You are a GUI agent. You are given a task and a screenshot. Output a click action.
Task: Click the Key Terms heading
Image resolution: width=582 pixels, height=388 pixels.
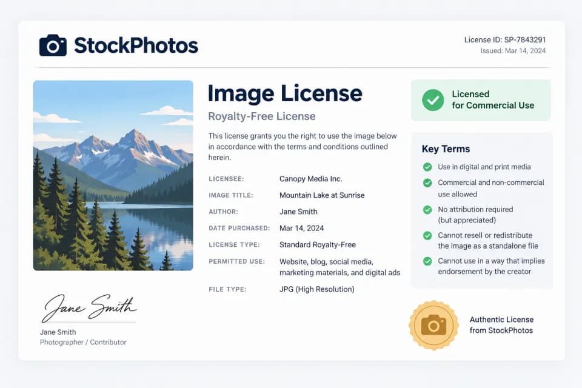point(446,149)
